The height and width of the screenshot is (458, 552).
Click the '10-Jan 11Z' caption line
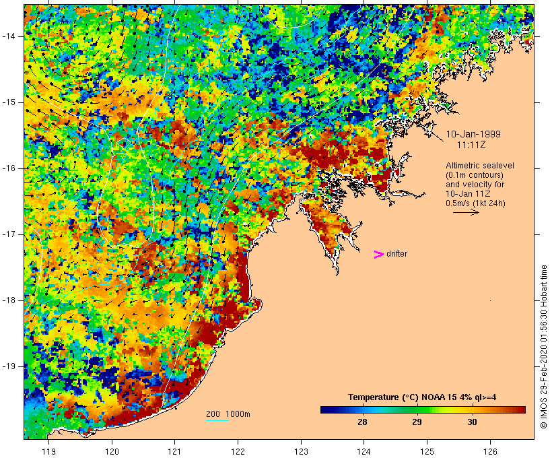click(468, 194)
